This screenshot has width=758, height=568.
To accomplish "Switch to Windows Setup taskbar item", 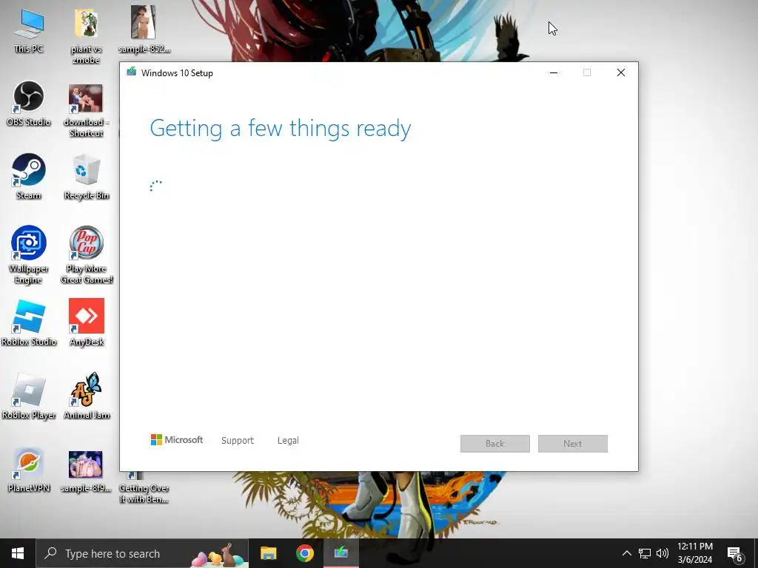I will tap(341, 553).
